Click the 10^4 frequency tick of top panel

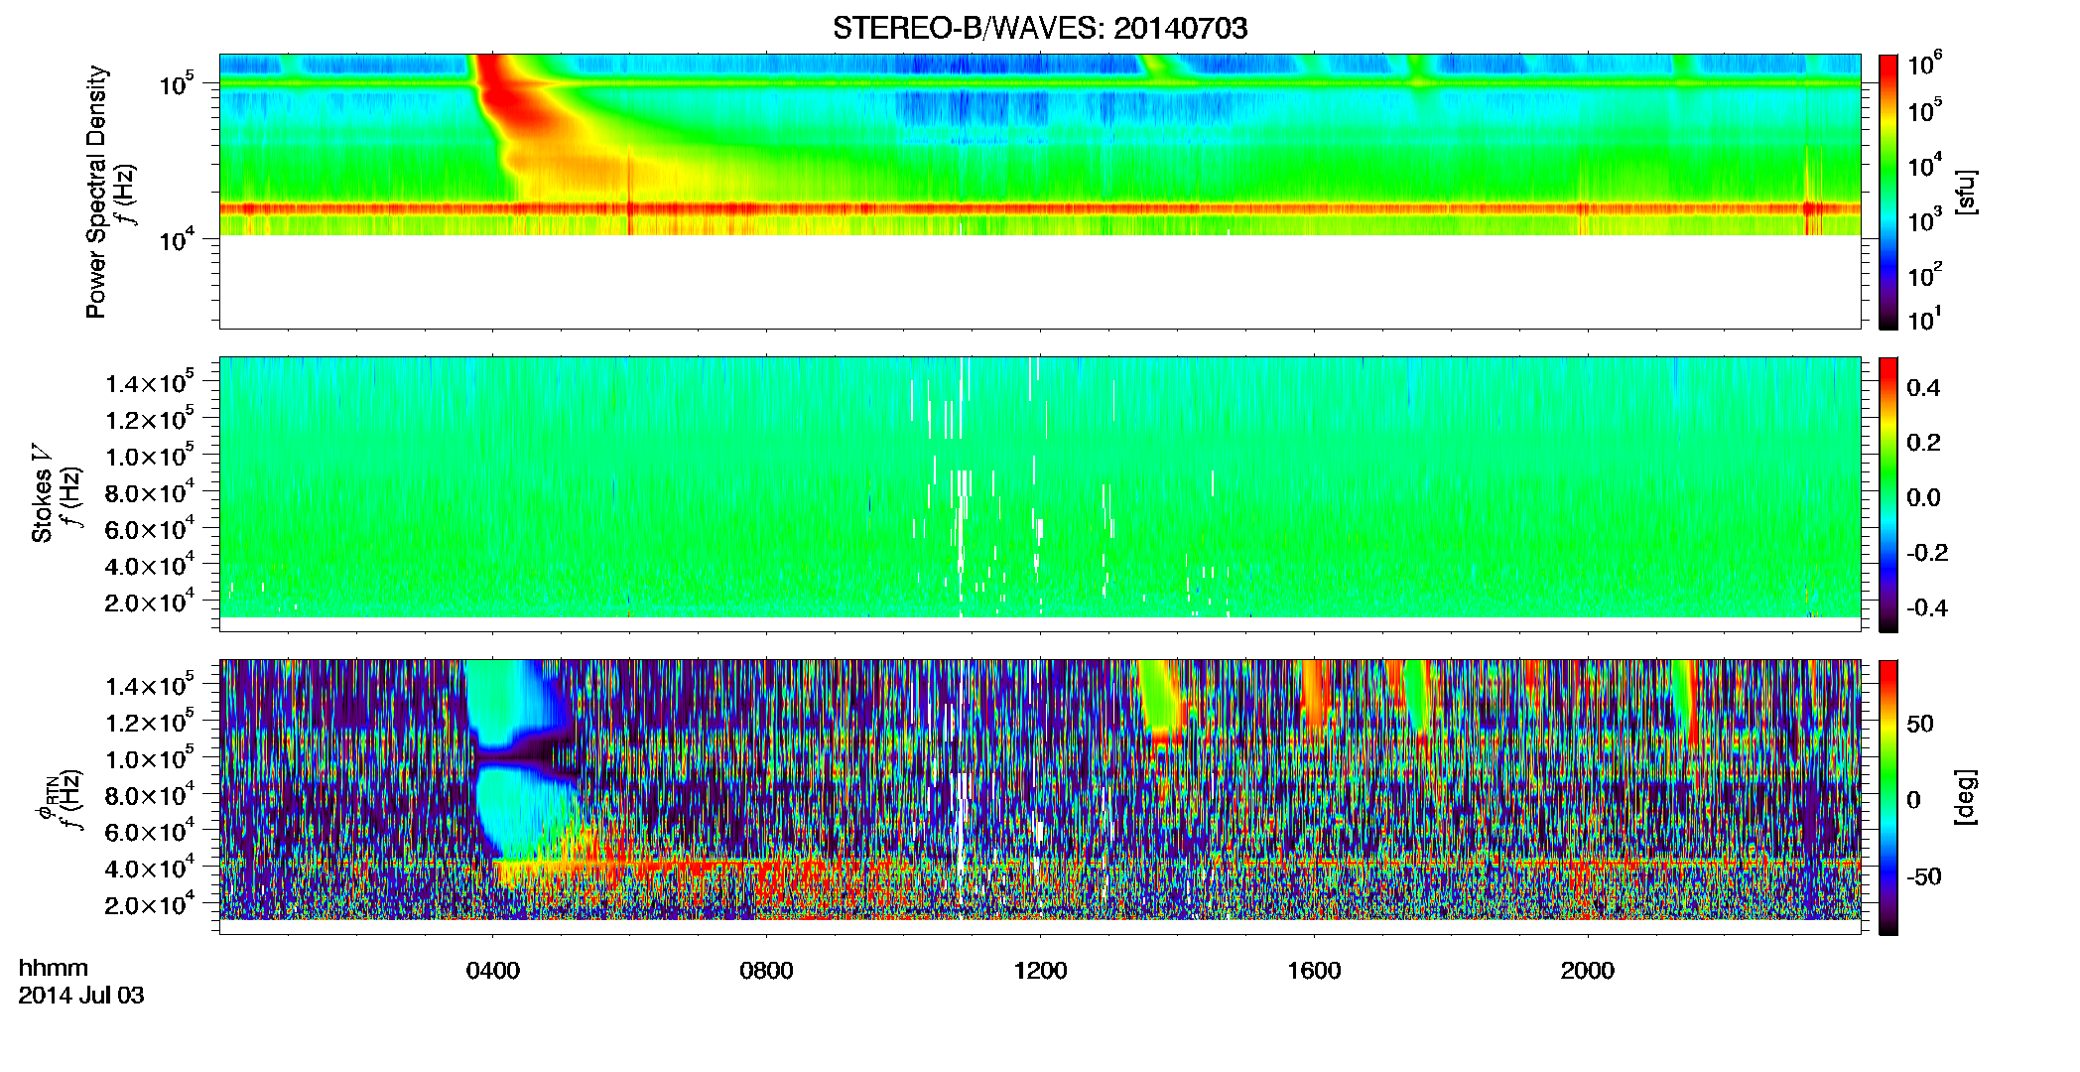pyautogui.click(x=176, y=238)
